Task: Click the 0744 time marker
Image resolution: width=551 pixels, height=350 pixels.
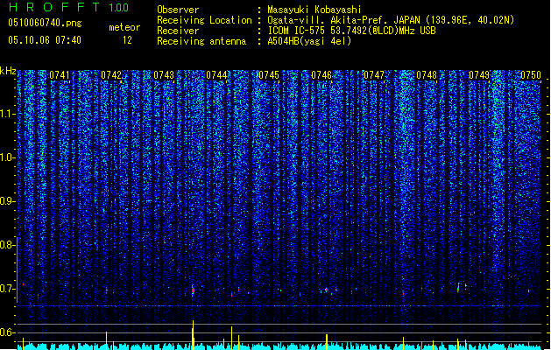Action: click(216, 75)
